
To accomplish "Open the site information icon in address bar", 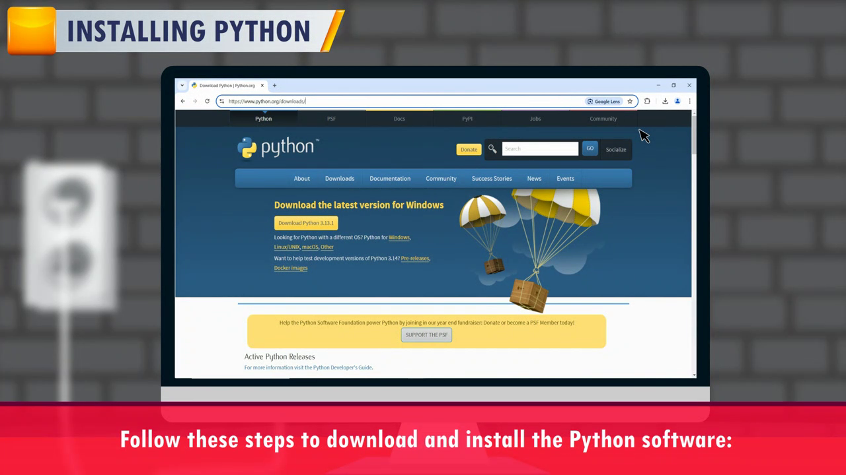I will (221, 101).
